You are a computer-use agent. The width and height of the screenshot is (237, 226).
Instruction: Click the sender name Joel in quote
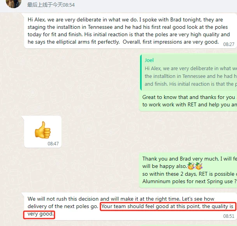tap(149, 60)
